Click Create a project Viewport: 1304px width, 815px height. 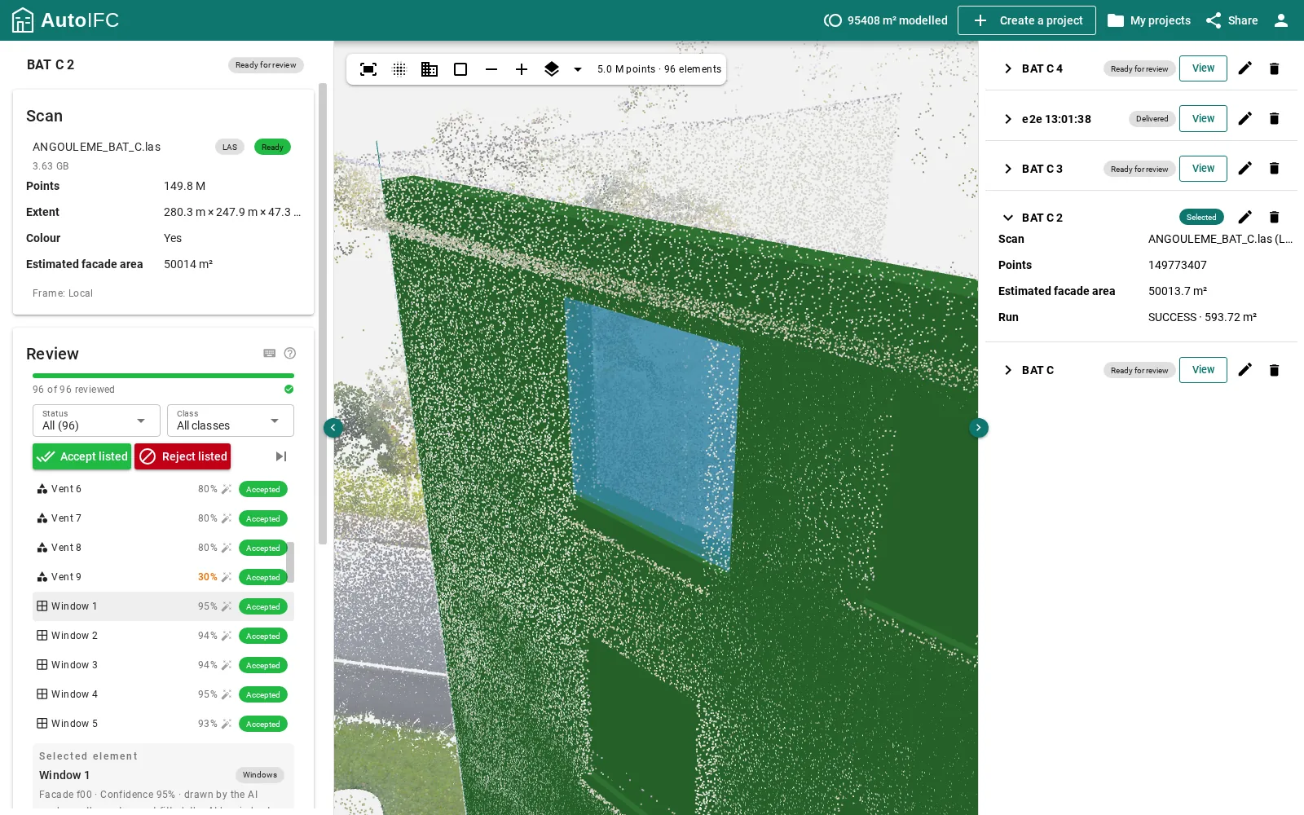pos(1027,20)
